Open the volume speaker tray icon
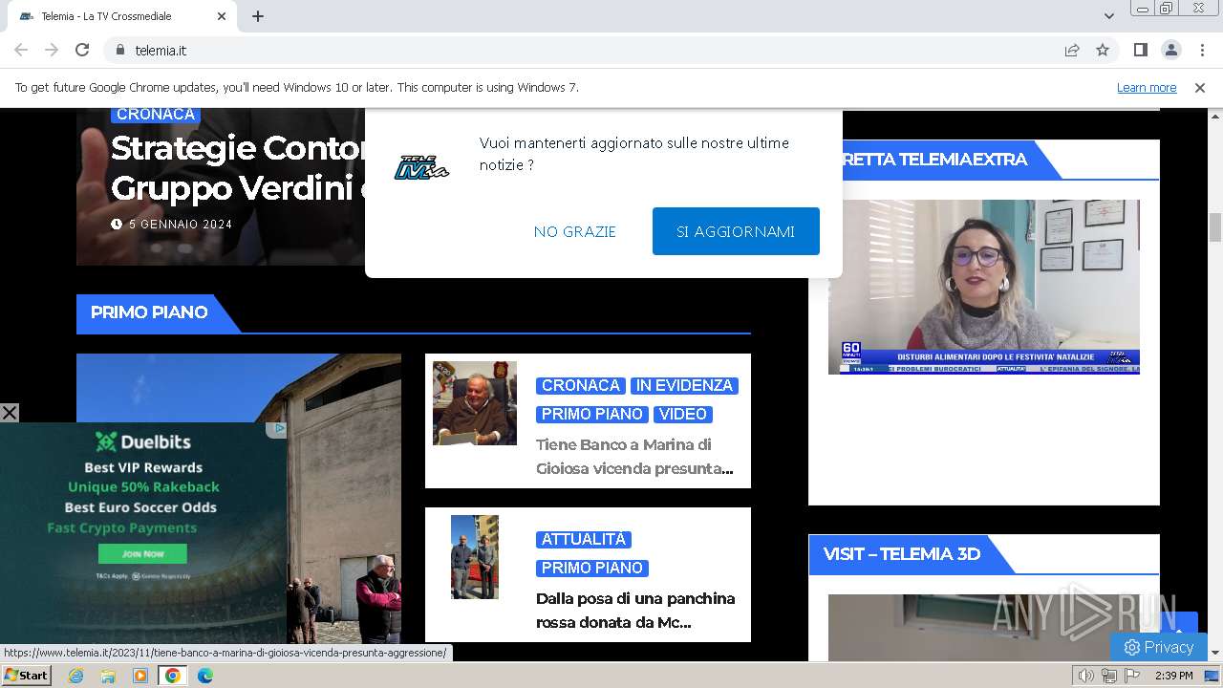Viewport: 1223px width, 688px height. pos(1086,676)
